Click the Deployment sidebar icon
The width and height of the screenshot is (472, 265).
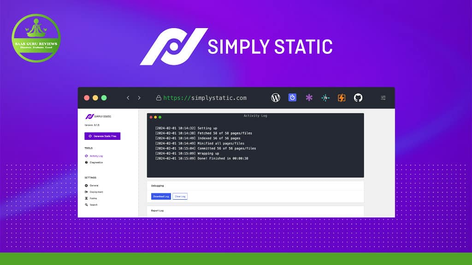86,192
